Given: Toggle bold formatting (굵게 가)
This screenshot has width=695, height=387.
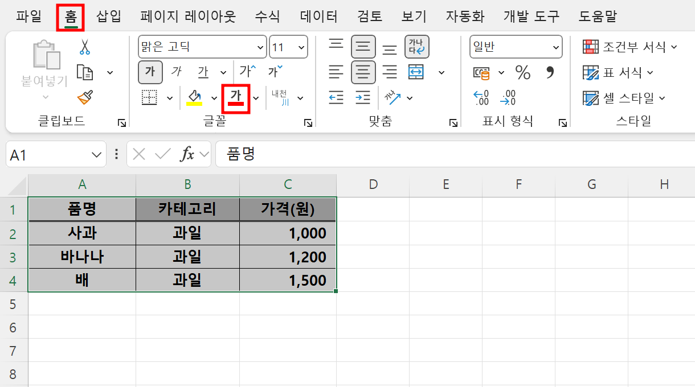Looking at the screenshot, I should pyautogui.click(x=150, y=72).
